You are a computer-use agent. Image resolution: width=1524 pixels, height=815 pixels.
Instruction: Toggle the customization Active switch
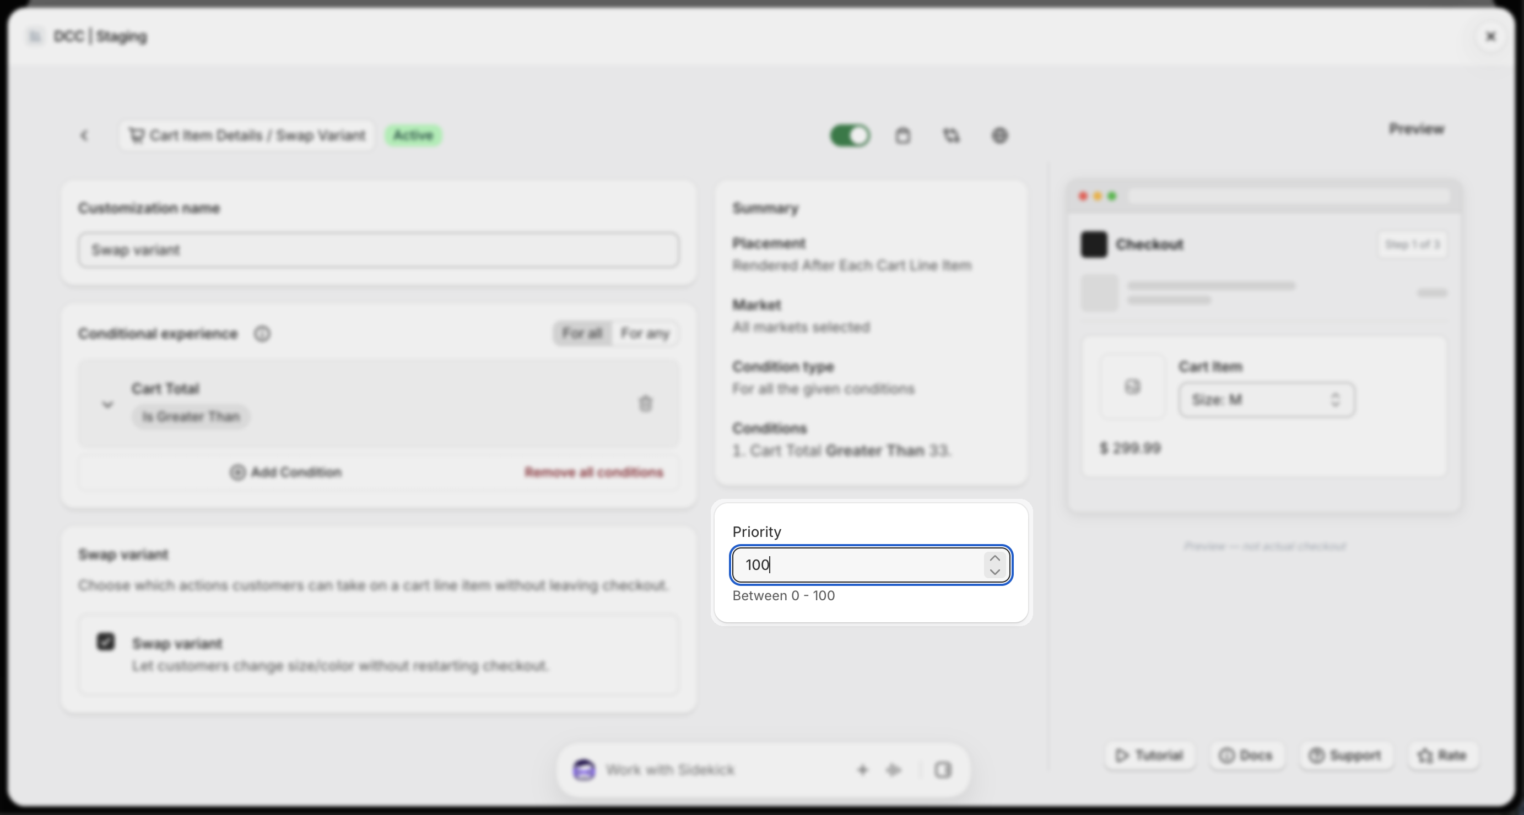[x=850, y=135]
